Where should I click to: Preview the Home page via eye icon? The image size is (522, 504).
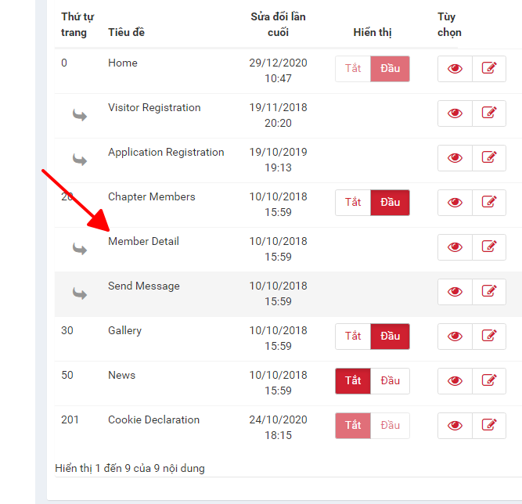coord(455,69)
